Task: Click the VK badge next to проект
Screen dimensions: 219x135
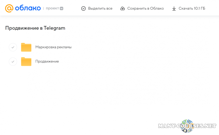Action: click(62, 8)
